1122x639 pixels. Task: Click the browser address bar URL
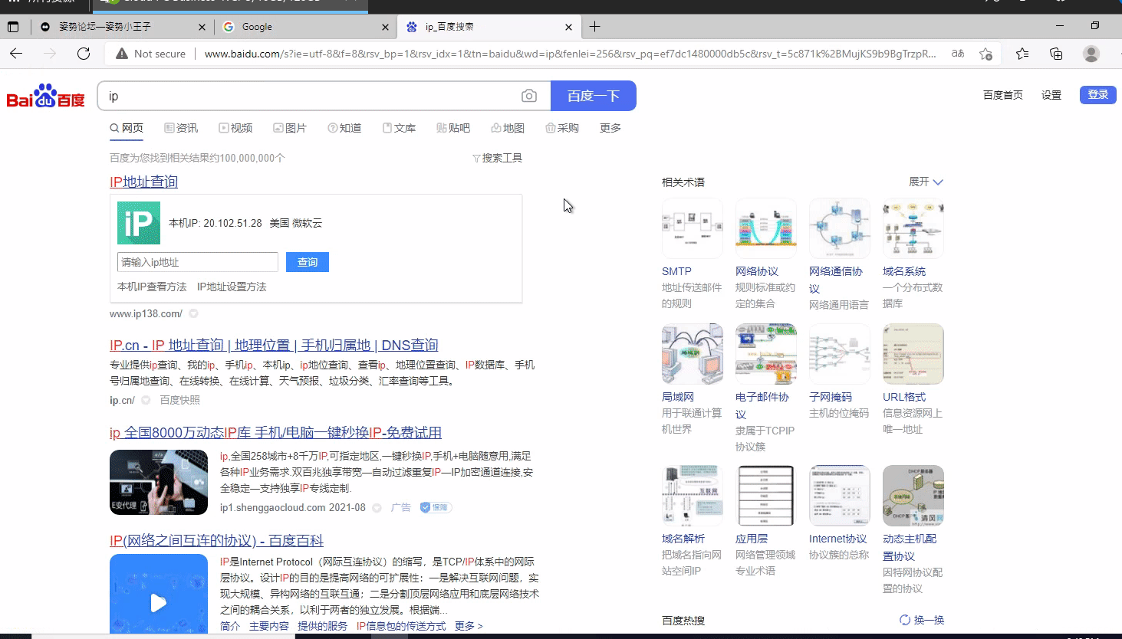coord(570,54)
